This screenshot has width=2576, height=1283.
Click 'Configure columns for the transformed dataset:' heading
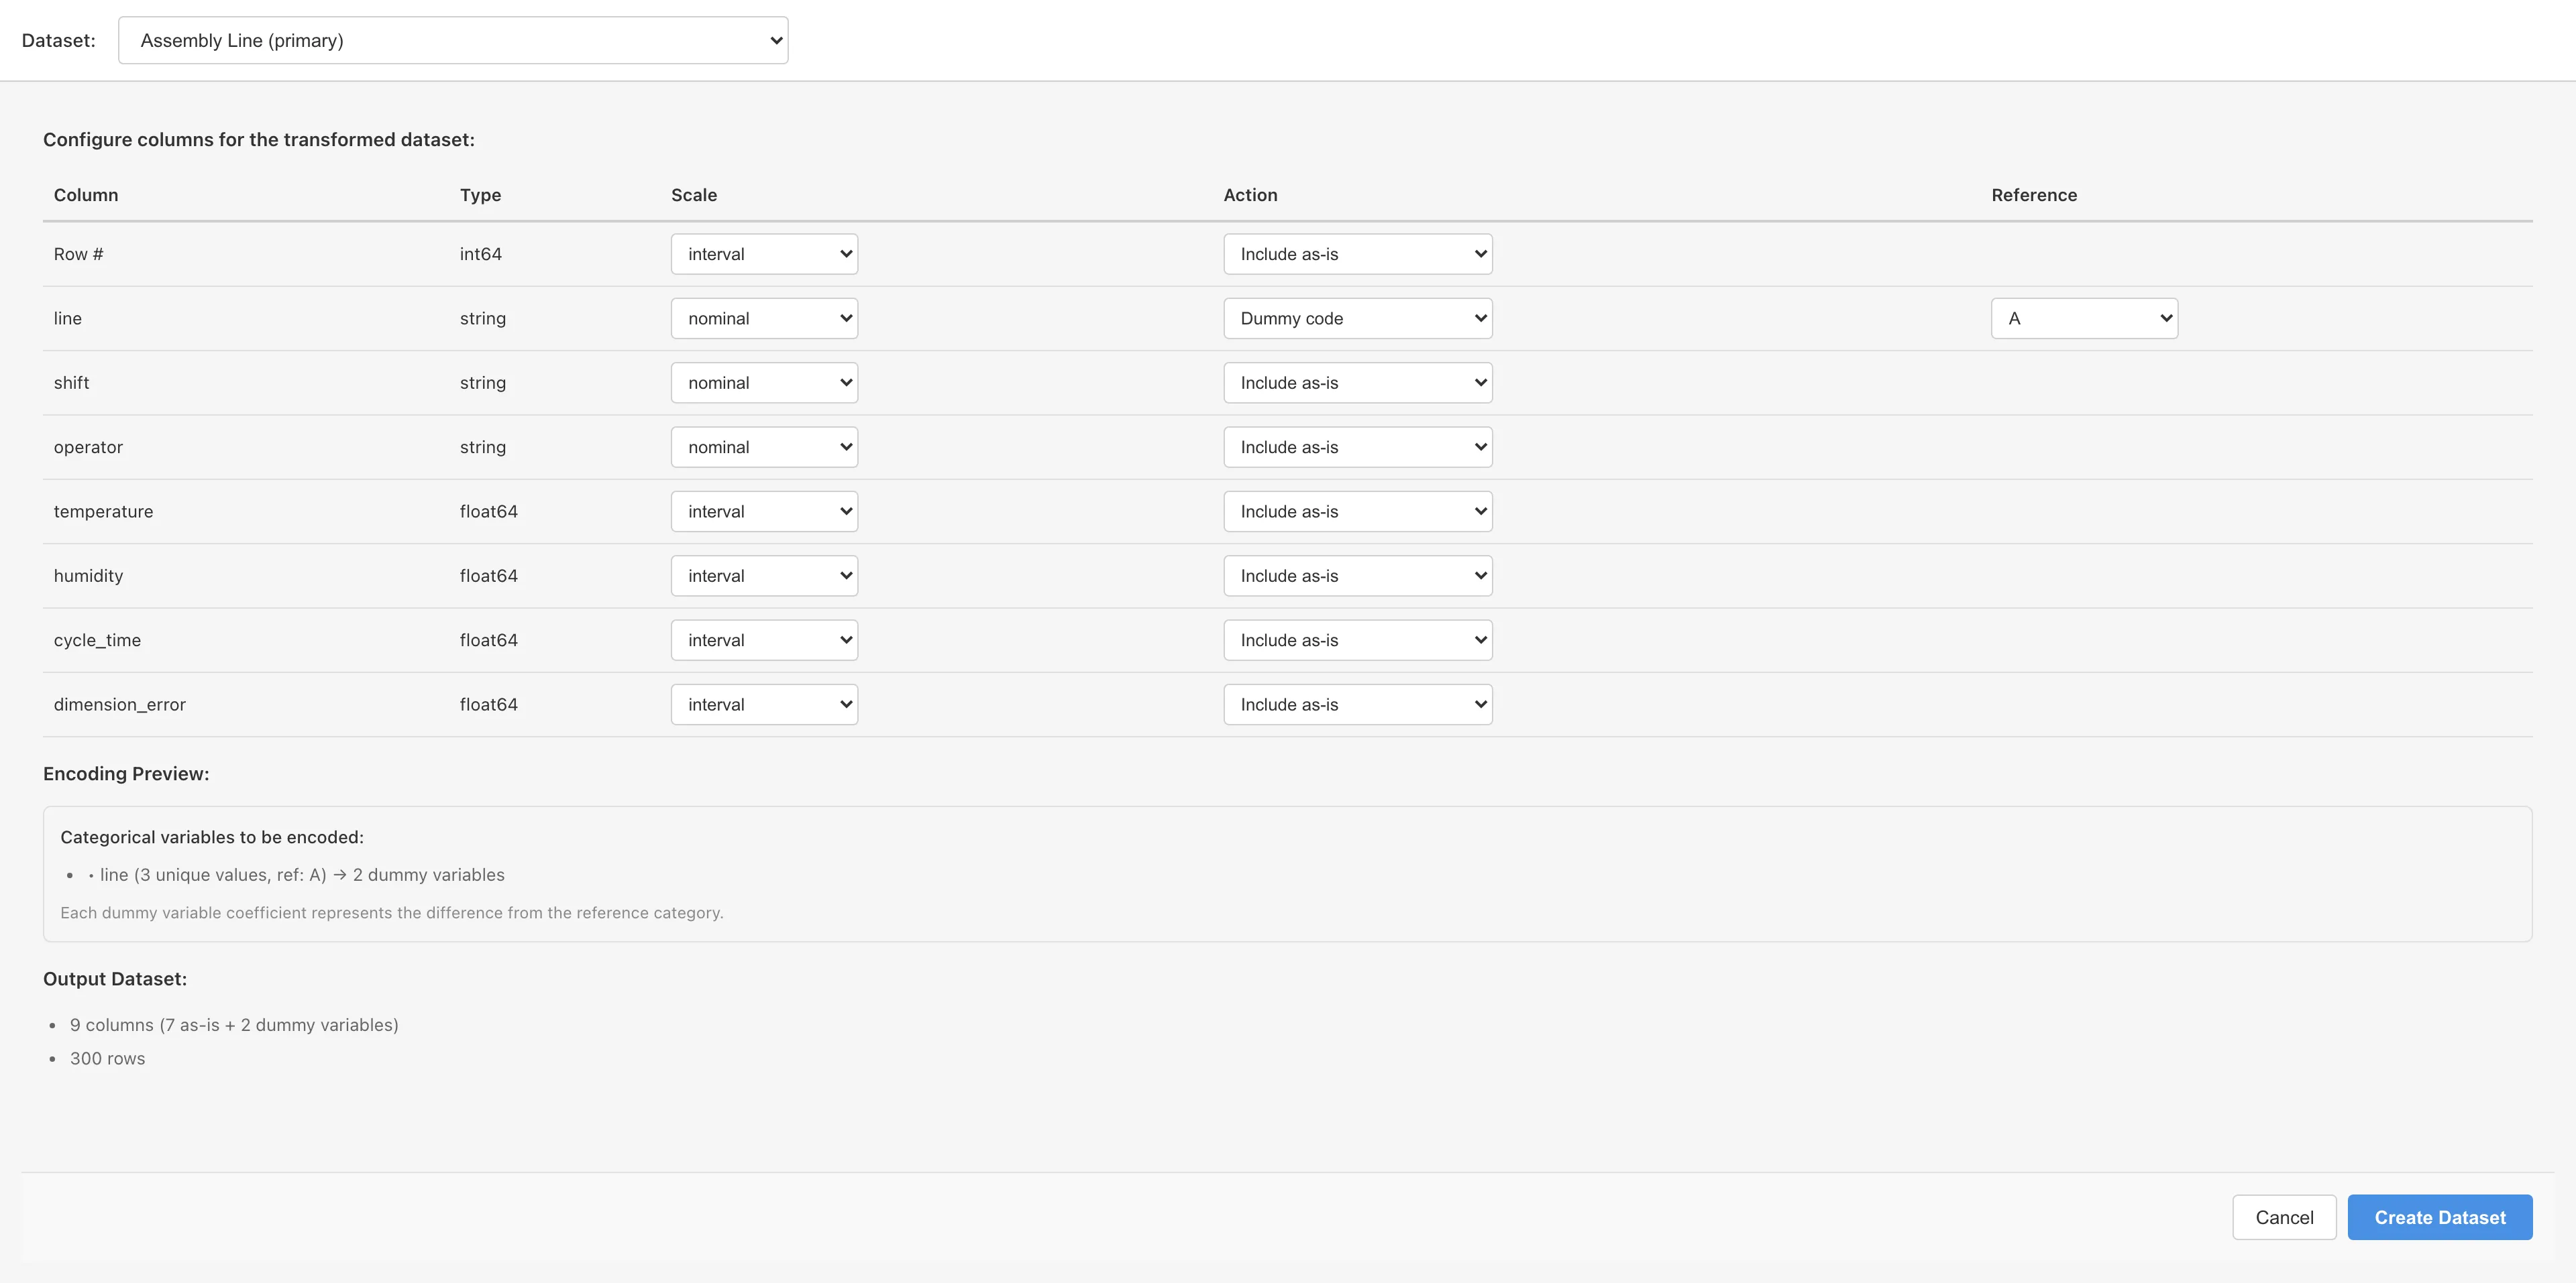click(259, 139)
